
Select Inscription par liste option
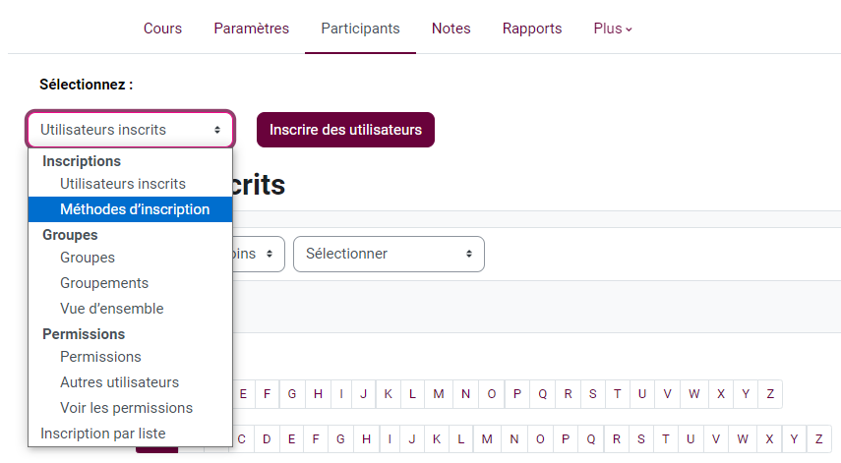[x=103, y=434]
